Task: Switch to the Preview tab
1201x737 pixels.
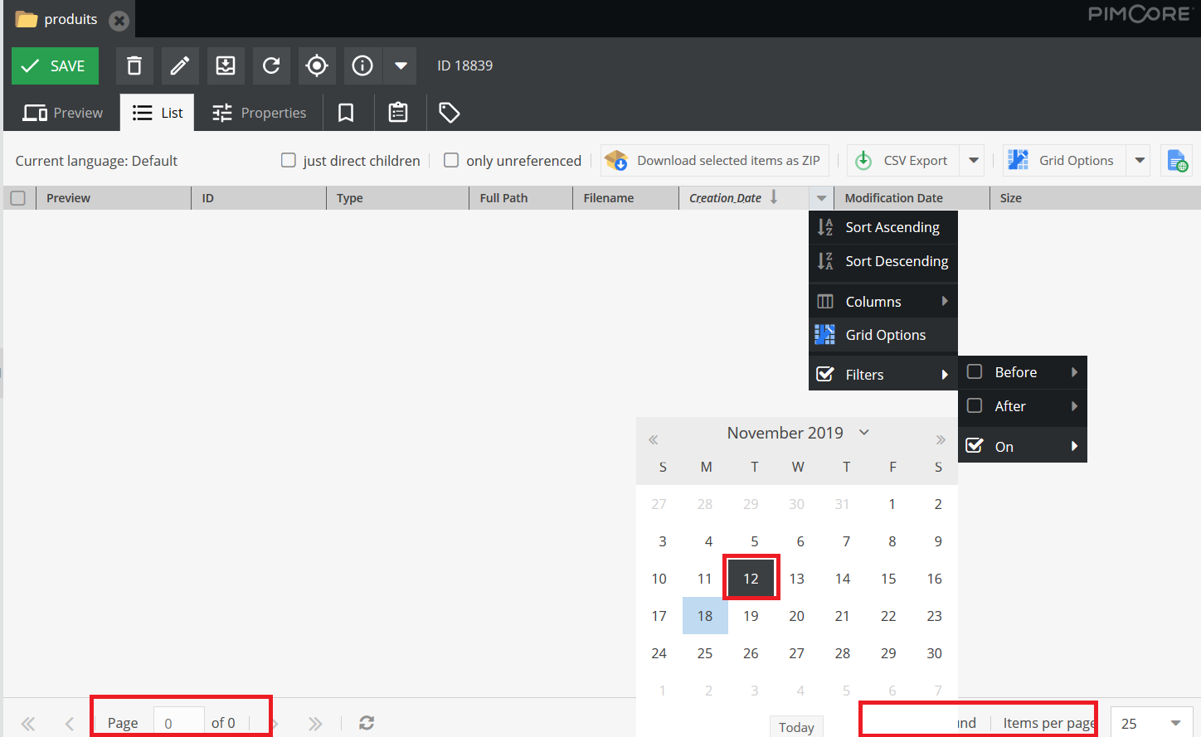Action: [x=62, y=112]
